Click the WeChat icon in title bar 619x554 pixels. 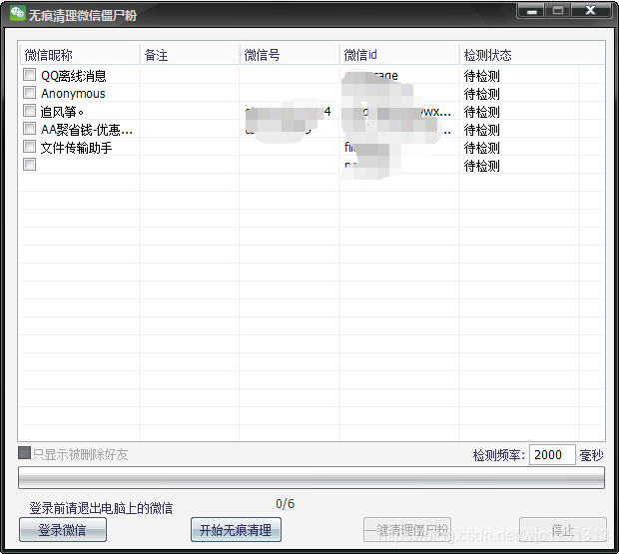17,13
